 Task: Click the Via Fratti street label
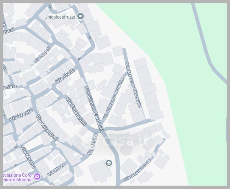click(65, 76)
